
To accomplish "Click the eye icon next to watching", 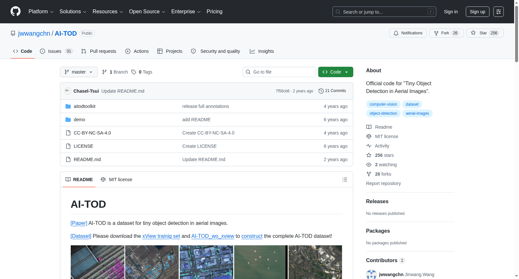I will (x=369, y=165).
